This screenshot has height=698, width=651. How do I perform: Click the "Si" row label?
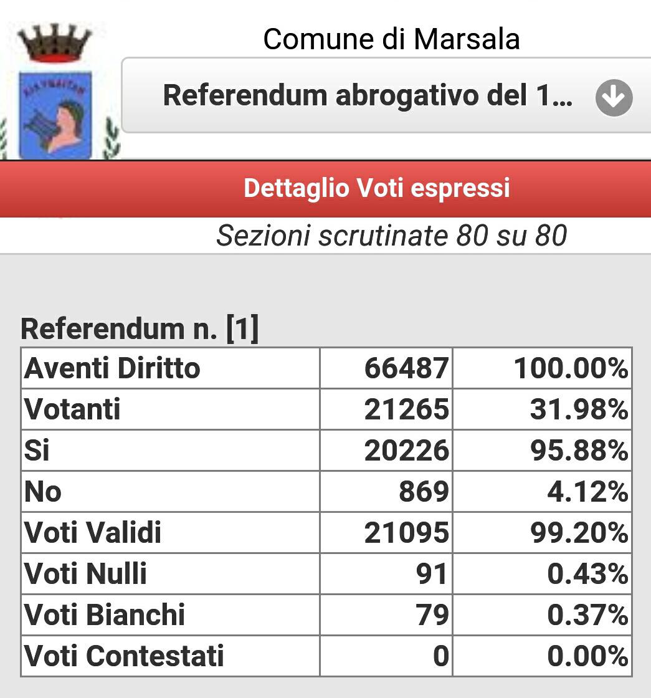[37, 451]
